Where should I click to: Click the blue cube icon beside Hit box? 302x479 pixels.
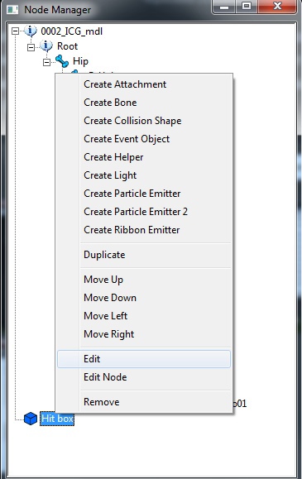tap(31, 419)
